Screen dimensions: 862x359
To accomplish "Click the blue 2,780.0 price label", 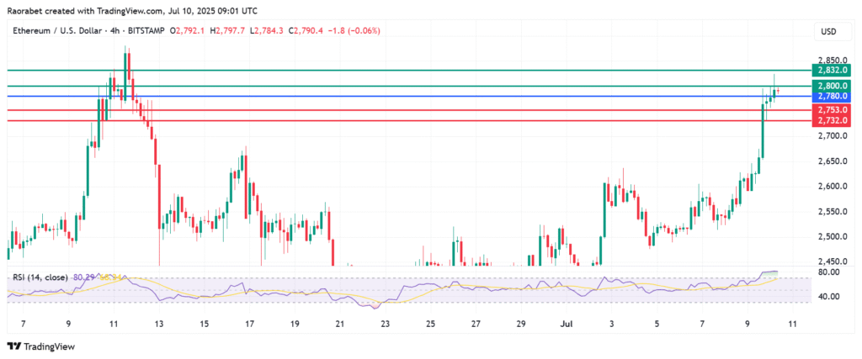I will click(x=832, y=97).
